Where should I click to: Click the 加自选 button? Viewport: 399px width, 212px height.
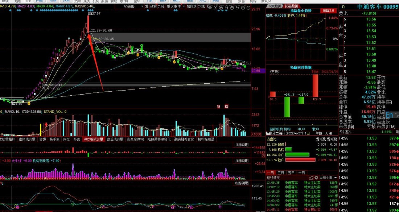point(192,7)
